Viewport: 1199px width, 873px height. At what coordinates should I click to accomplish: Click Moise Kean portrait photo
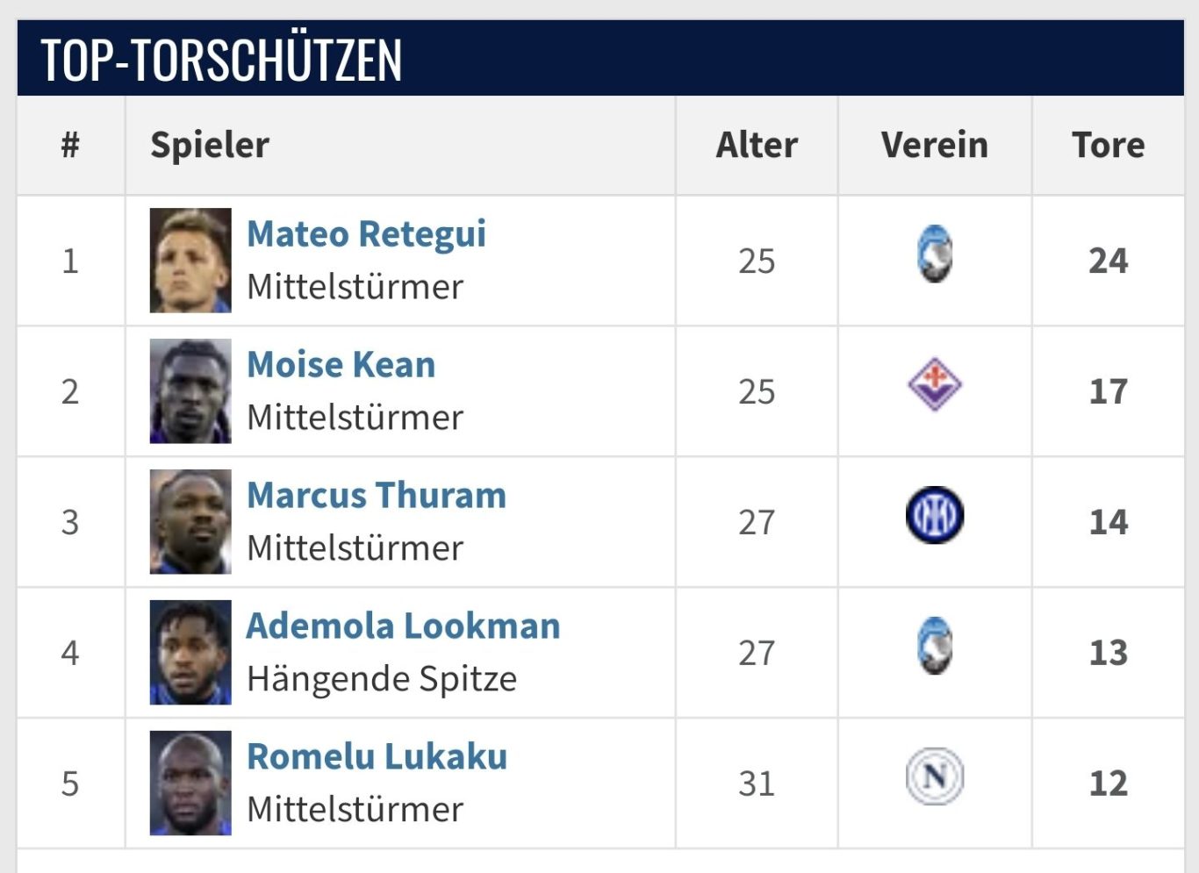click(x=190, y=391)
